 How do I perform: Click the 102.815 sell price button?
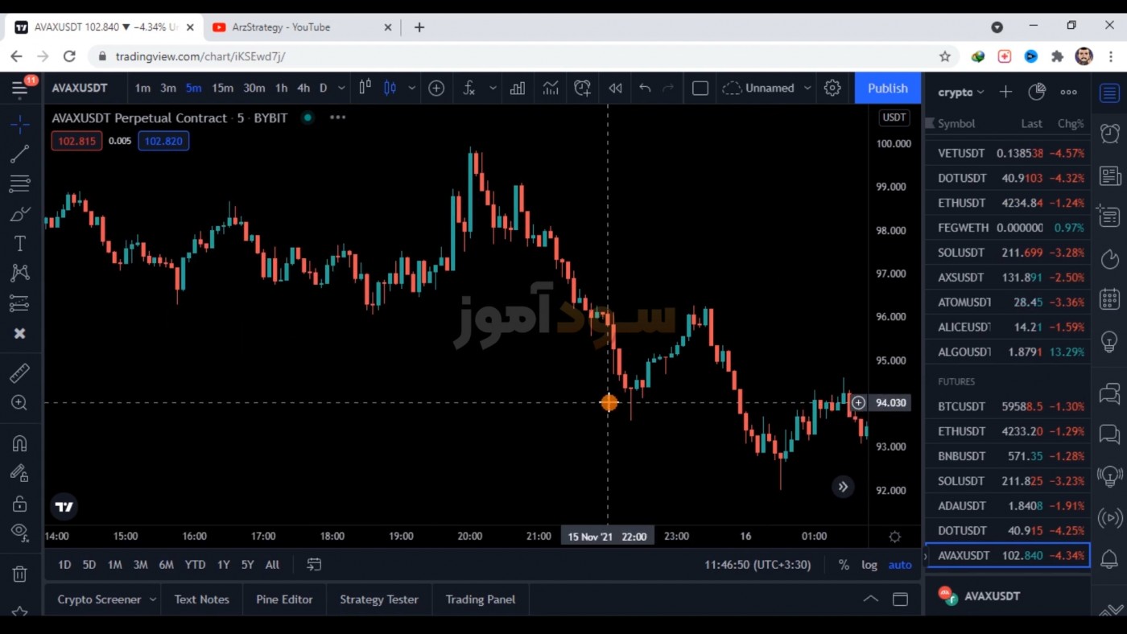[76, 141]
